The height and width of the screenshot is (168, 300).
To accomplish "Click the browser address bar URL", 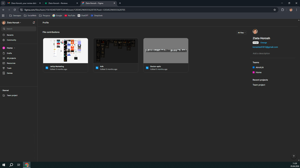I will coord(75,10).
